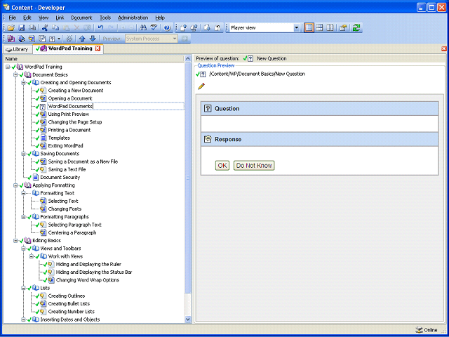The width and height of the screenshot is (449, 337).
Task: Open the Tools menu
Action: 105,18
